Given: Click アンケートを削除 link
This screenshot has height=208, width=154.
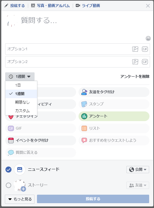Looking at the screenshot, I should pos(135,77).
